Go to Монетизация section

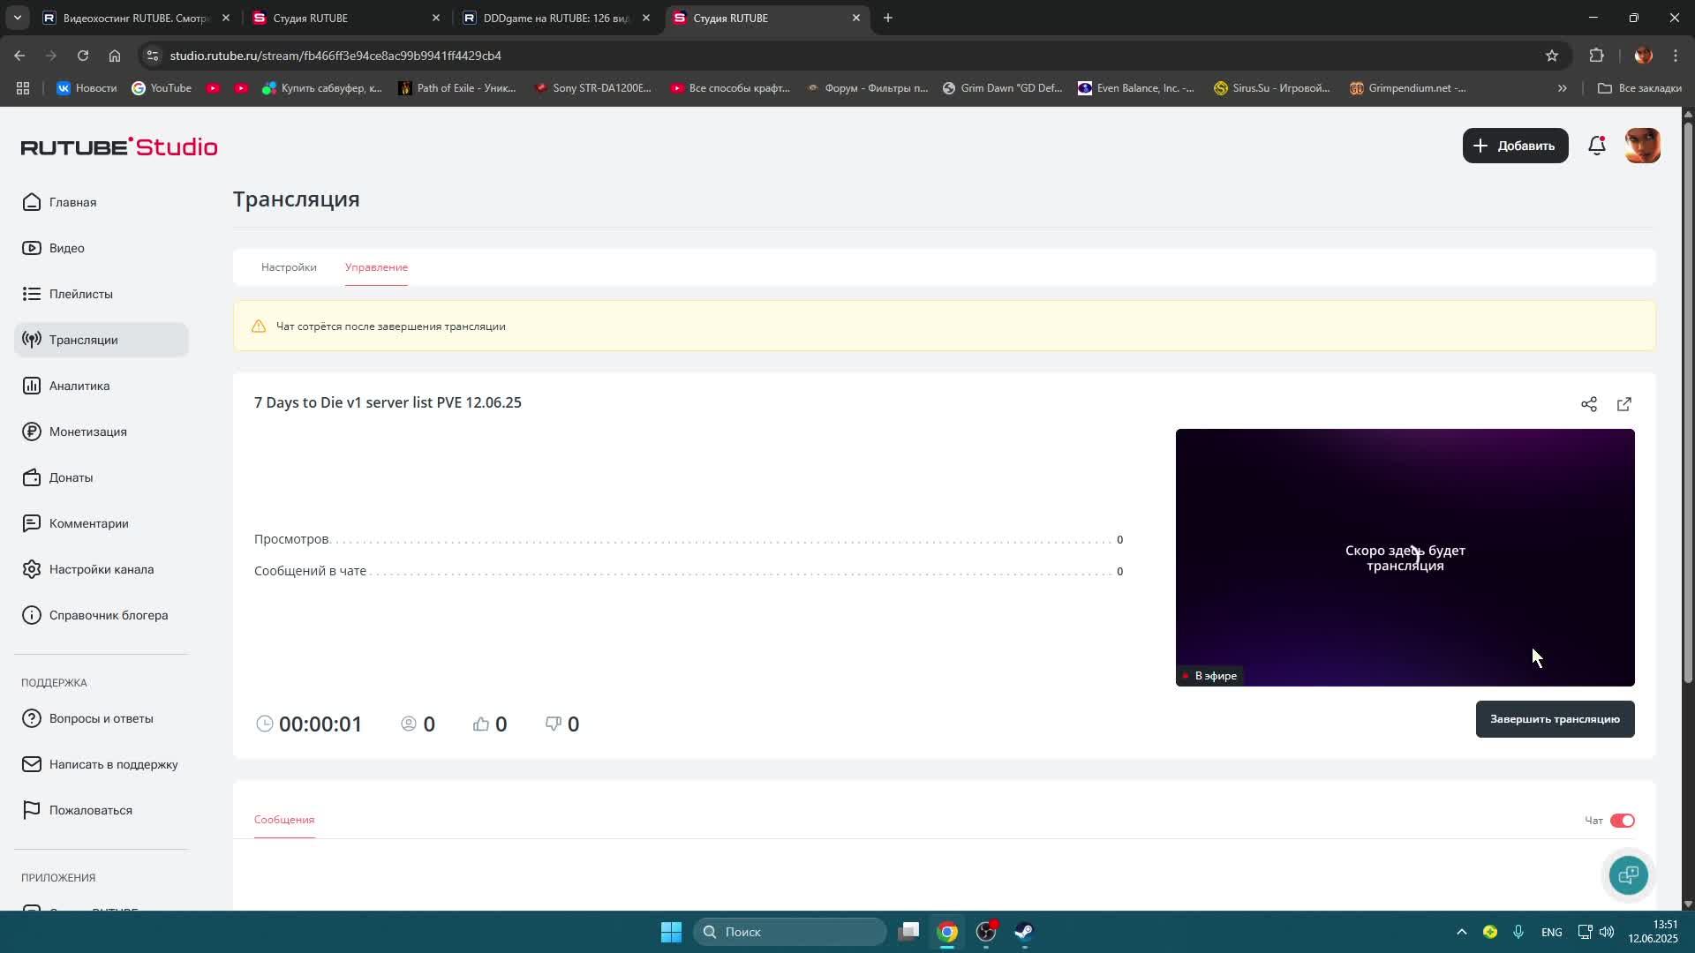(87, 431)
